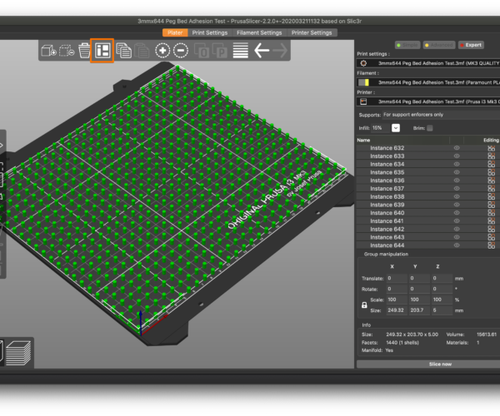Image resolution: width=500 pixels, height=416 pixels.
Task: Click the Add object toolbar icon
Action: click(48, 51)
